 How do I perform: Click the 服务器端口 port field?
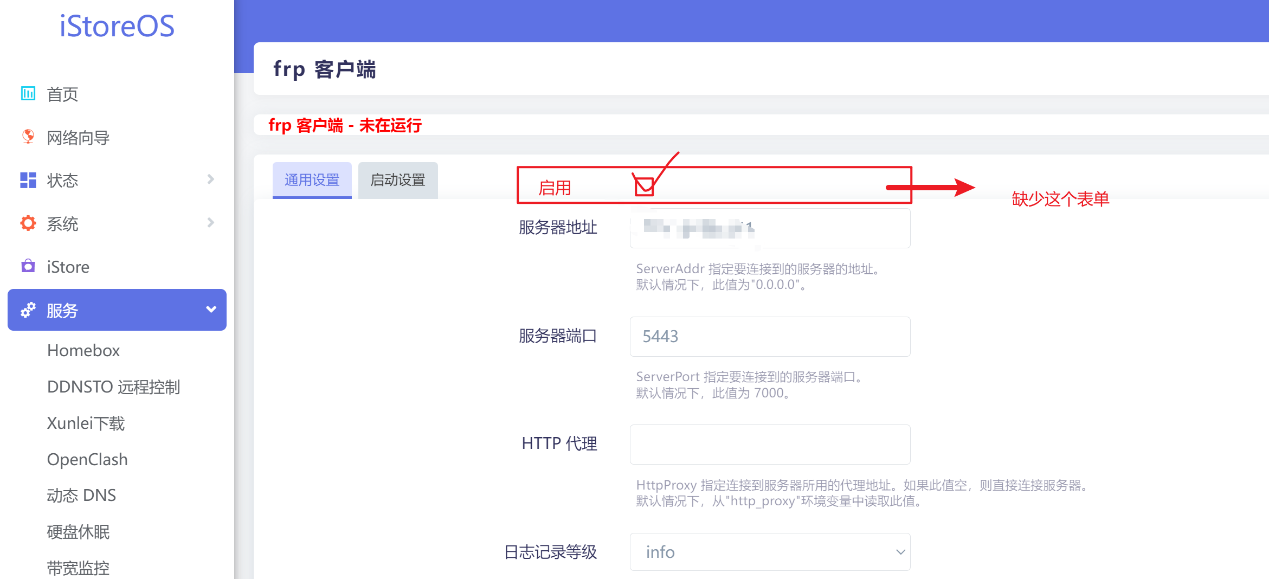770,336
